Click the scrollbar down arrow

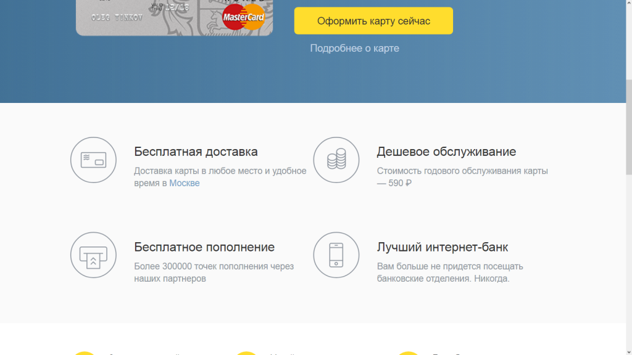(628, 350)
